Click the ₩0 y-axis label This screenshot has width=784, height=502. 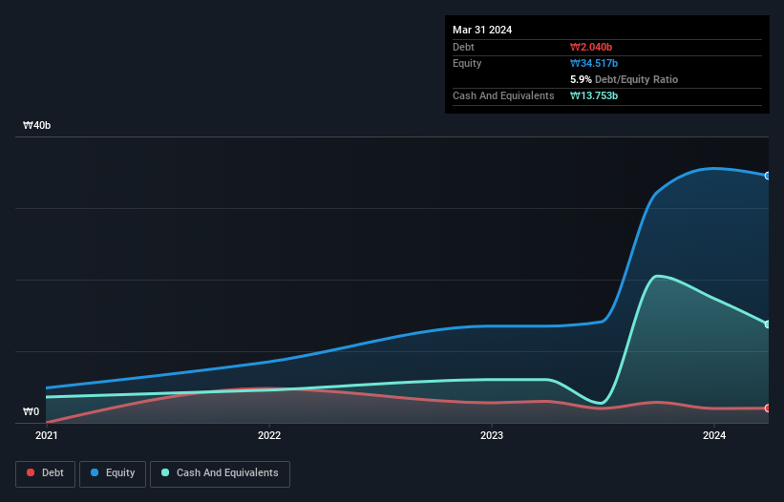[31, 411]
